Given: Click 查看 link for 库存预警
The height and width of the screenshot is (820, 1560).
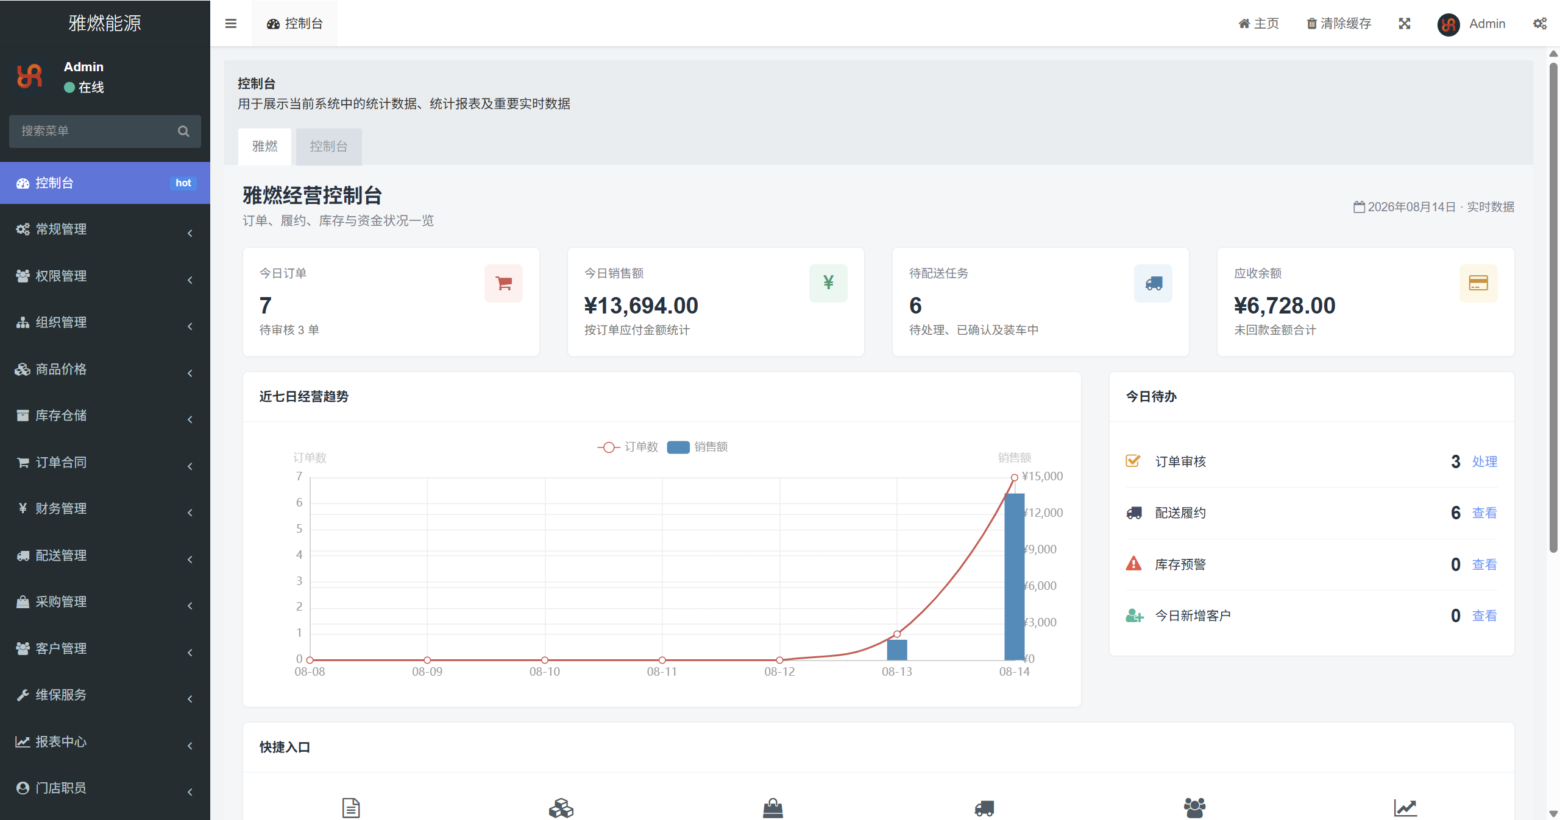Looking at the screenshot, I should tap(1484, 565).
